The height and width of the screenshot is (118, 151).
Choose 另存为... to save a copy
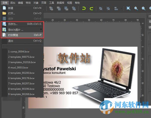point(22,24)
